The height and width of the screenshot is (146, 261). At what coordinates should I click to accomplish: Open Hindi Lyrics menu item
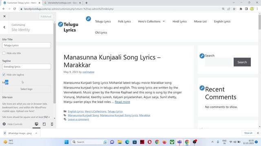click(x=179, y=21)
